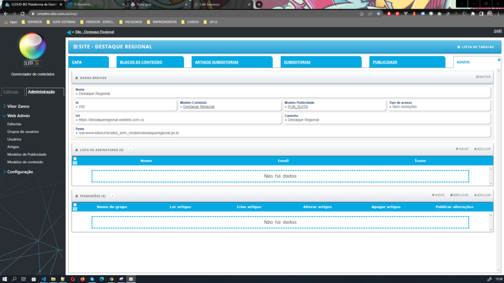Tick select-all checkbox in Assinaturas table
Image resolution: width=504 pixels, height=283 pixels.
[x=75, y=159]
